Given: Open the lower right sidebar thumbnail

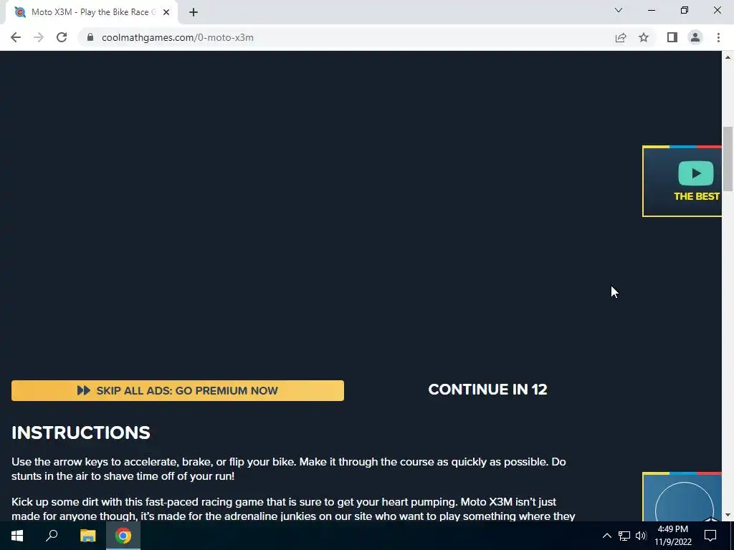Looking at the screenshot, I should tap(682, 496).
